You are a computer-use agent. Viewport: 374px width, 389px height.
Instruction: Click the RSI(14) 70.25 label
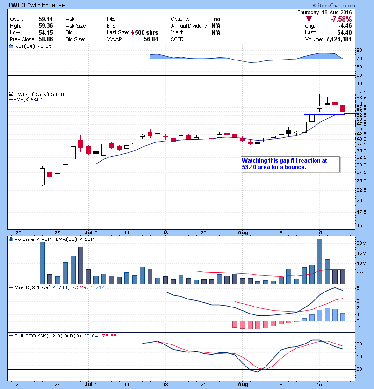click(33, 46)
